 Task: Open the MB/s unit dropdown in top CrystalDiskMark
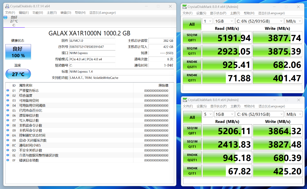[x=293, y=21]
